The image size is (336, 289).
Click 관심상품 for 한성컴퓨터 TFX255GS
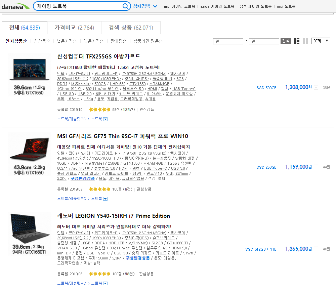coord(147,110)
